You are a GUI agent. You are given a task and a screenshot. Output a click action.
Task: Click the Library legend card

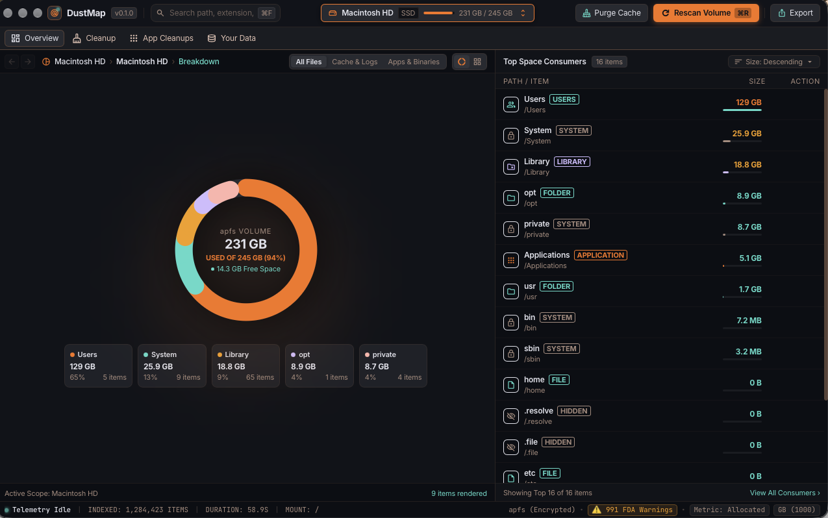(x=245, y=365)
